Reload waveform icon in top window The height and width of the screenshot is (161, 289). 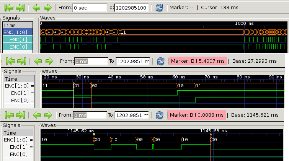click(x=159, y=8)
